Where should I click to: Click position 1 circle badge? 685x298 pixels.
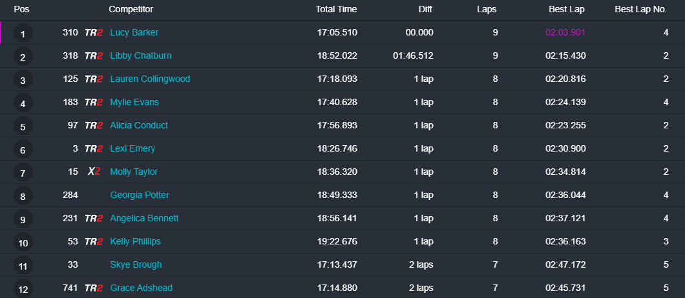23,34
